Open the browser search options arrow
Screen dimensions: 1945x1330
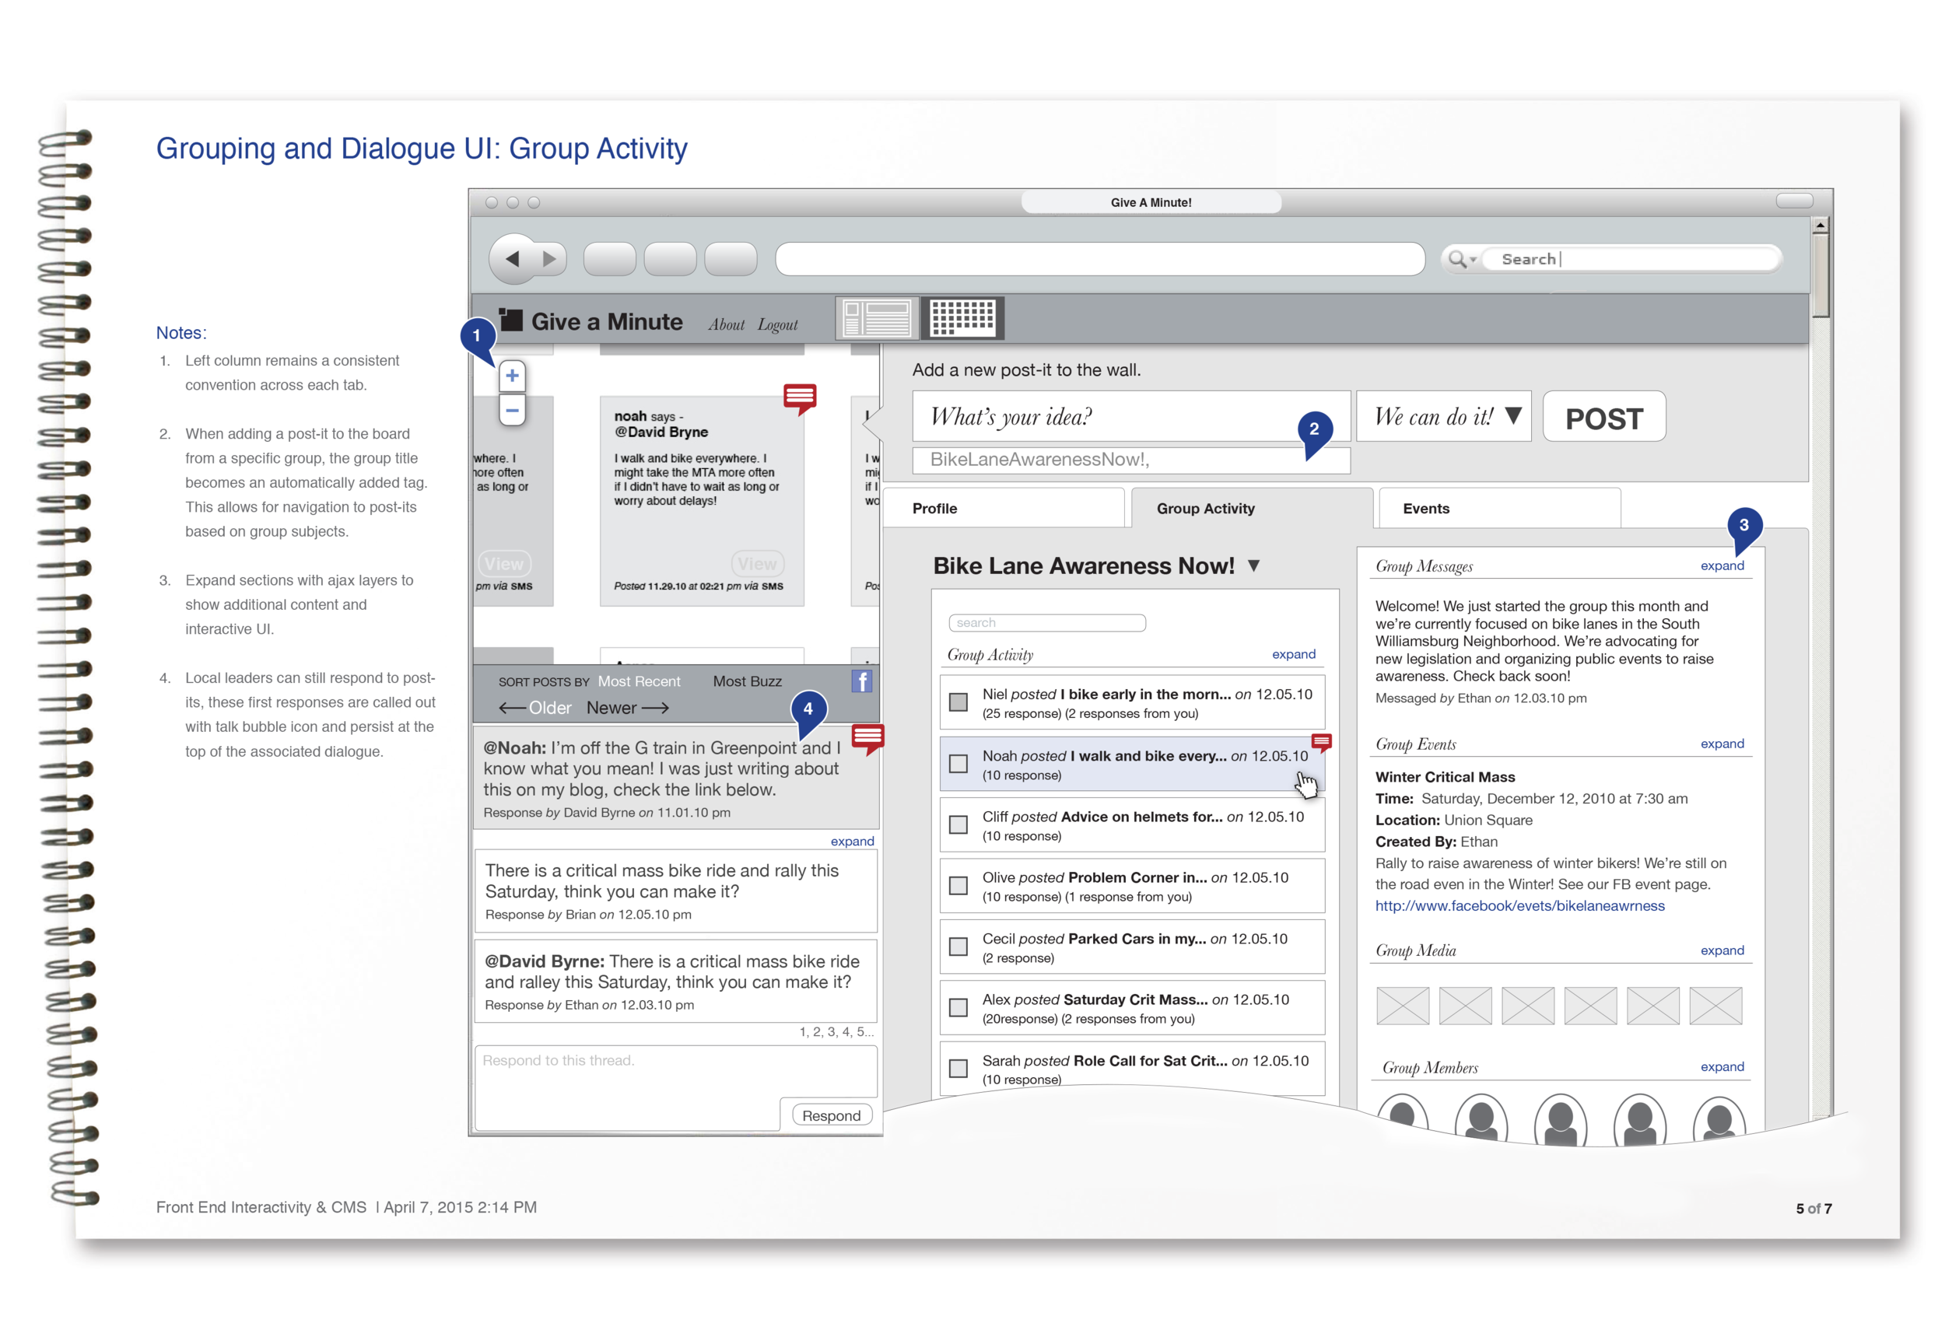1473,260
